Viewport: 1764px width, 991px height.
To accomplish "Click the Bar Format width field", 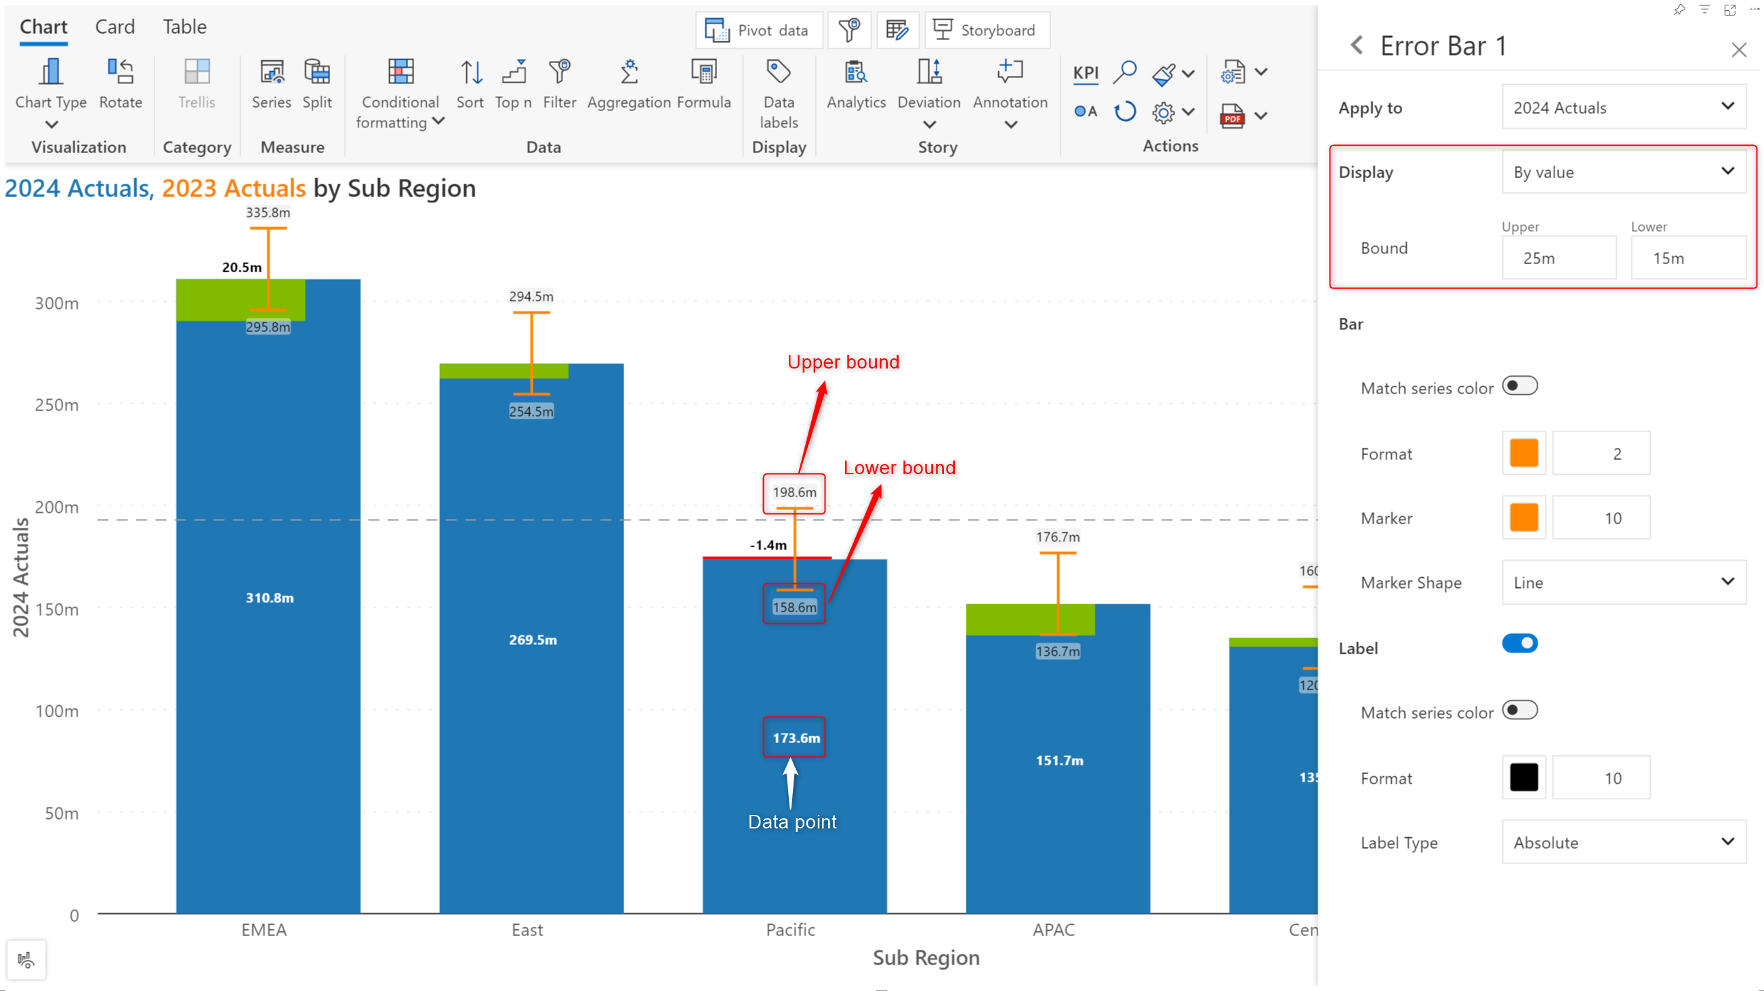I will point(1601,453).
